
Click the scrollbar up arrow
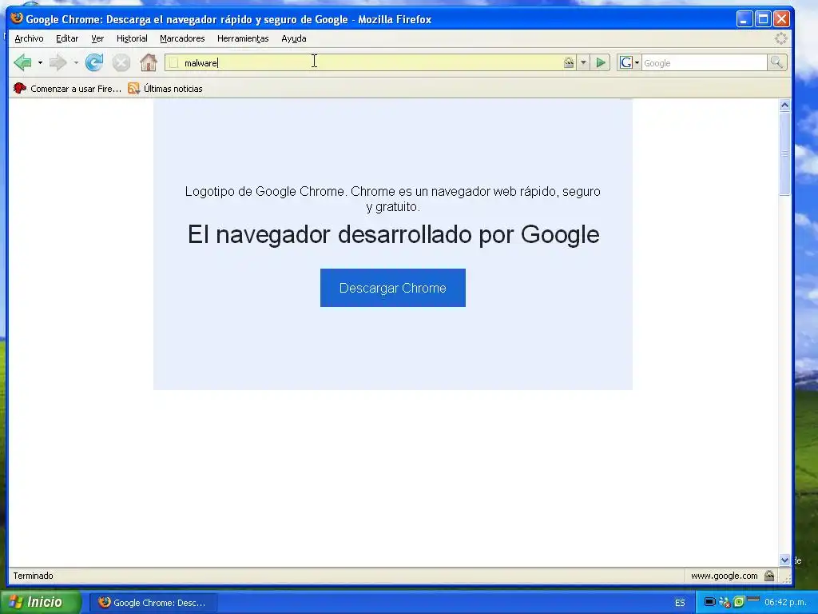tap(784, 106)
